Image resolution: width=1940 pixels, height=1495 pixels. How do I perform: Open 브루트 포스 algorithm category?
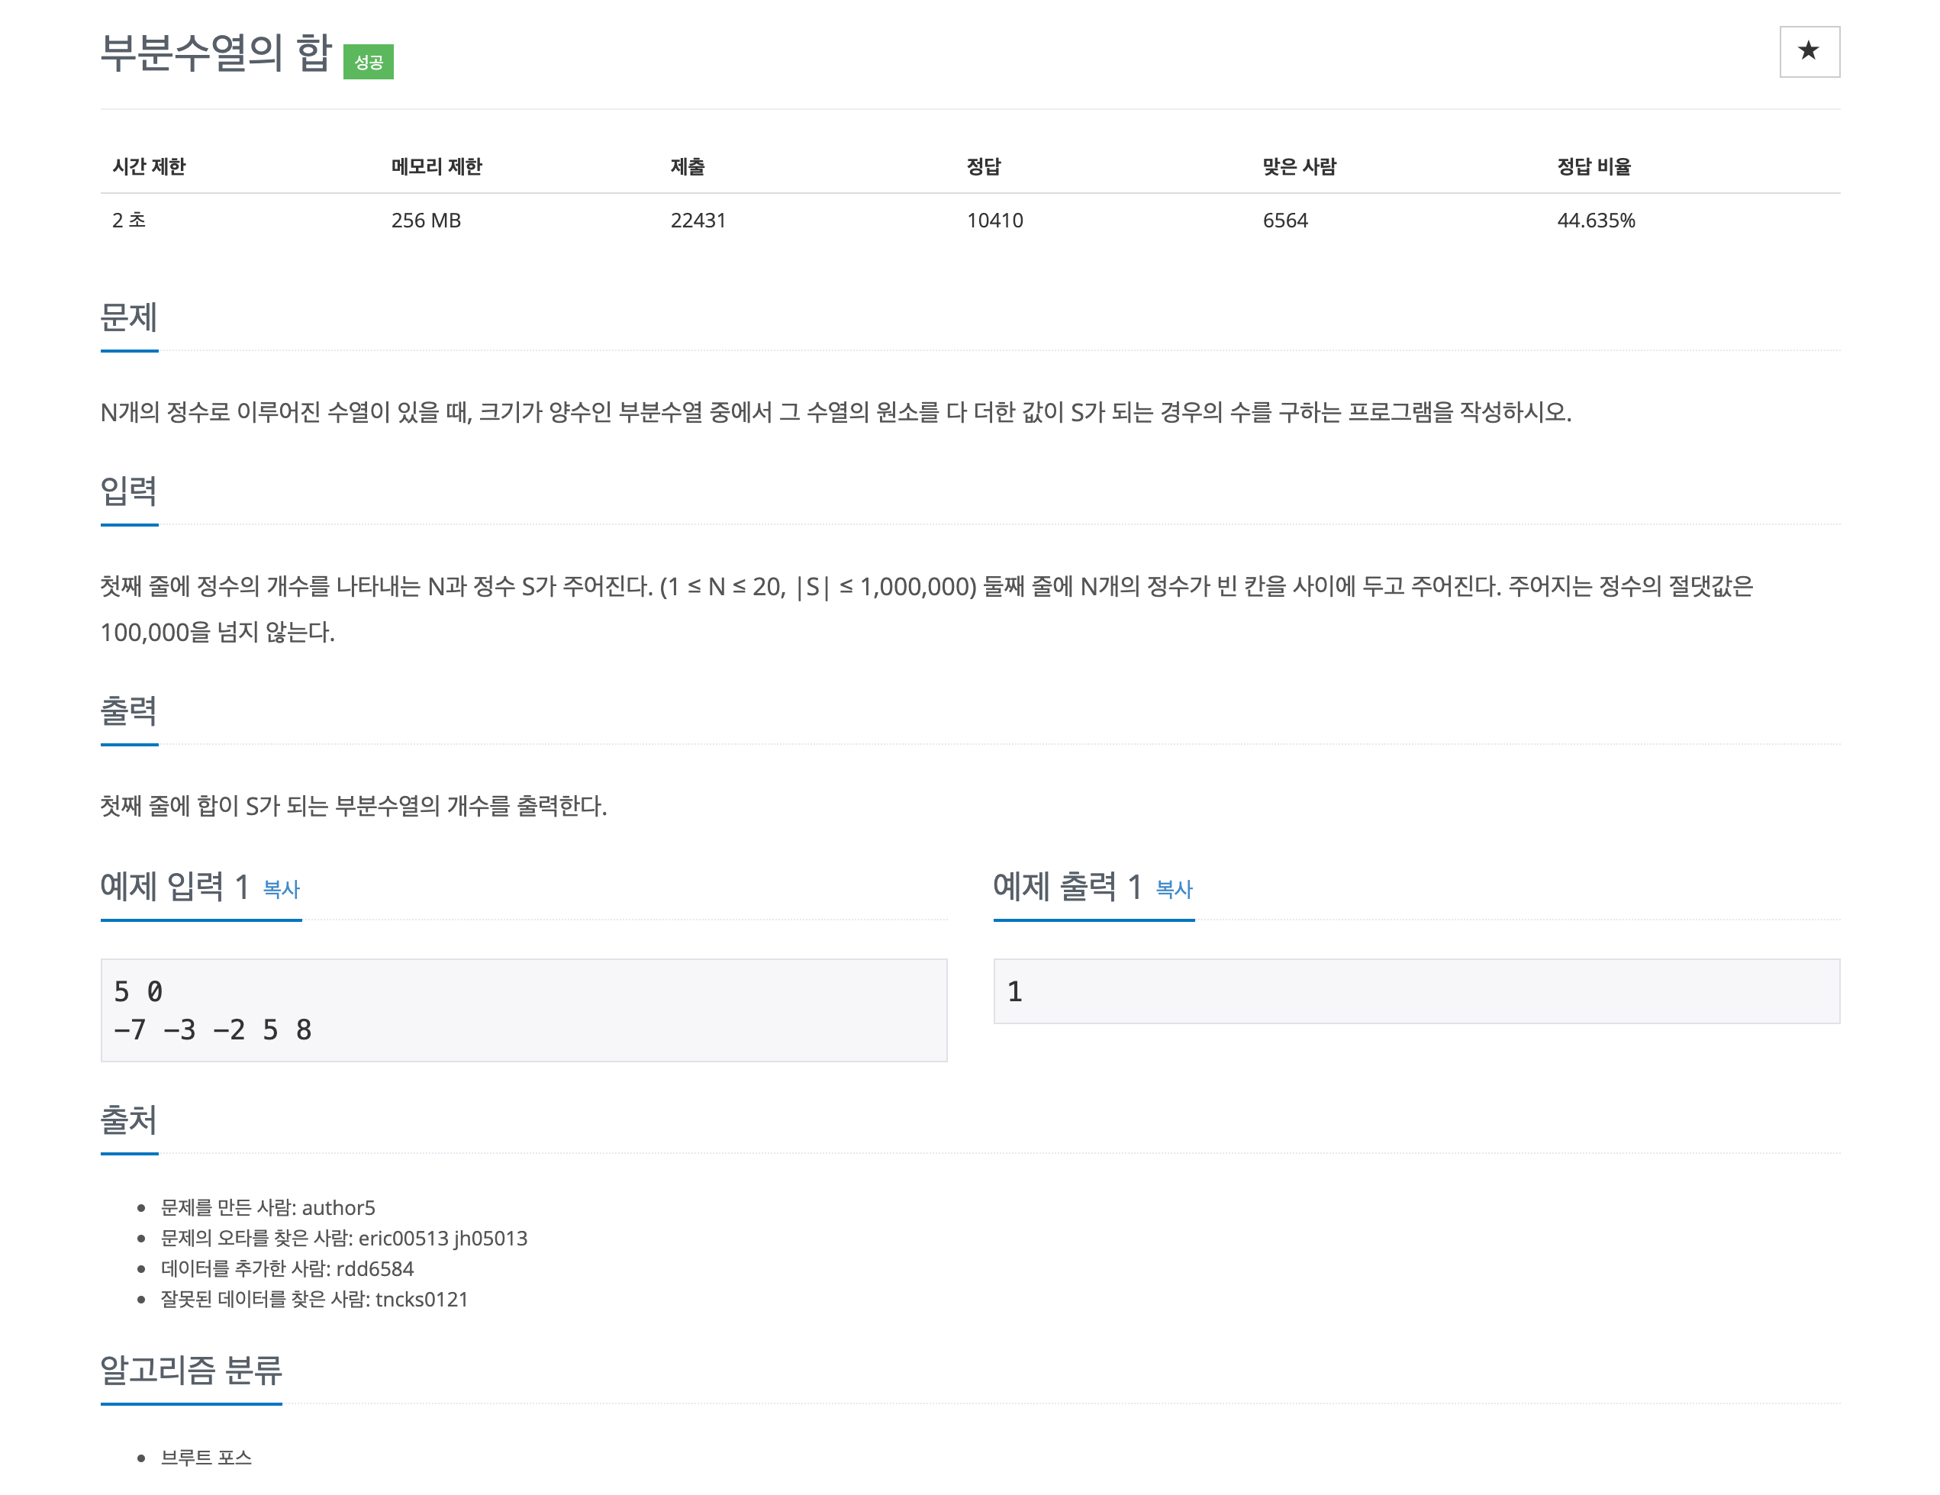(206, 1458)
